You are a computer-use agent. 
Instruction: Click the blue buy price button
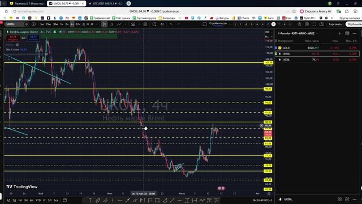click(x=33, y=38)
